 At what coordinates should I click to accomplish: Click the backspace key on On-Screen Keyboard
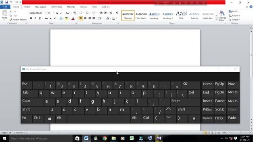coord(191,85)
